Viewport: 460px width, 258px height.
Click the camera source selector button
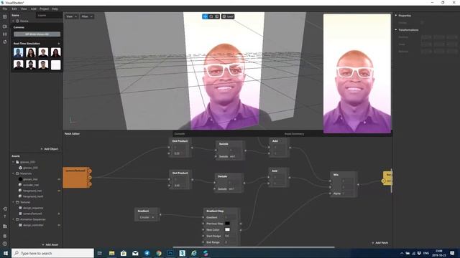pos(37,34)
